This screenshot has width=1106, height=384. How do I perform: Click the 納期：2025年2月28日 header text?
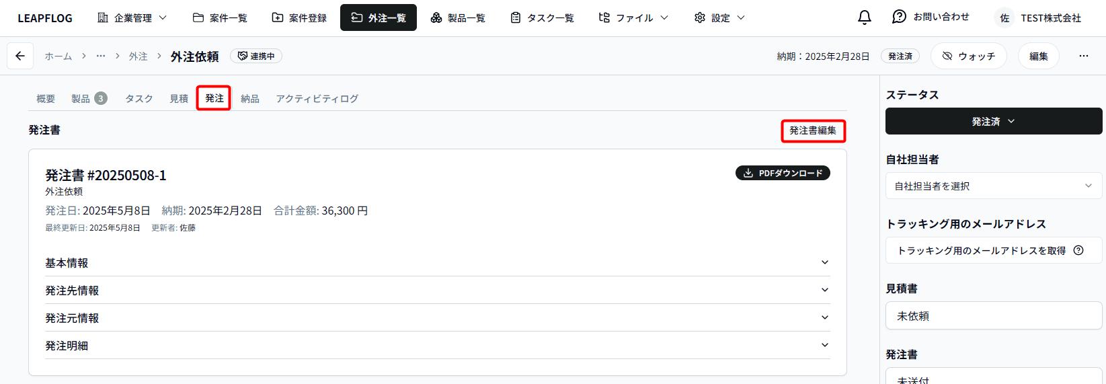click(823, 56)
